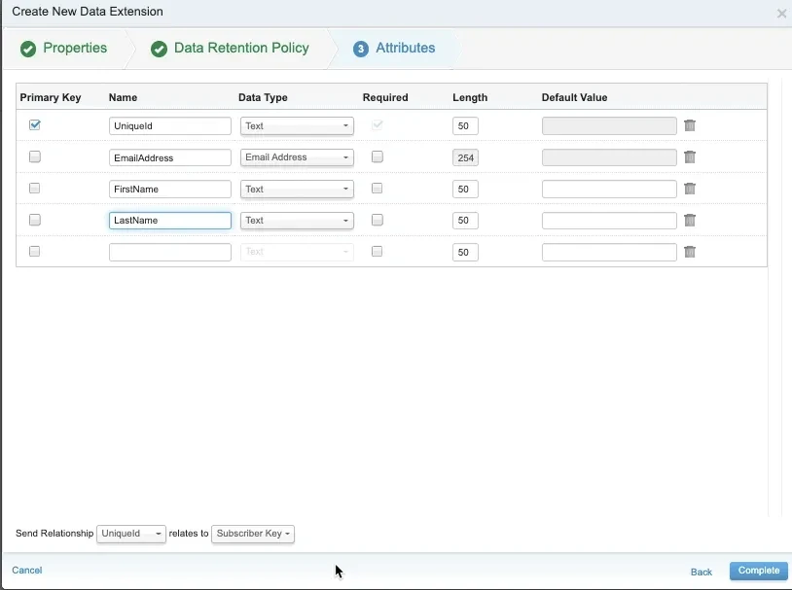
Task: Edit Length value for LastName
Action: point(465,220)
